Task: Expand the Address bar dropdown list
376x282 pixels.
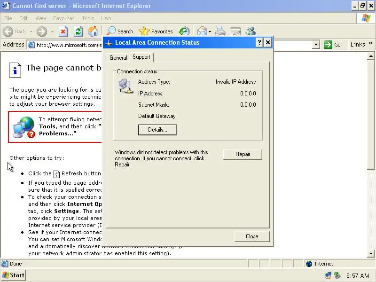Action: [x=316, y=45]
